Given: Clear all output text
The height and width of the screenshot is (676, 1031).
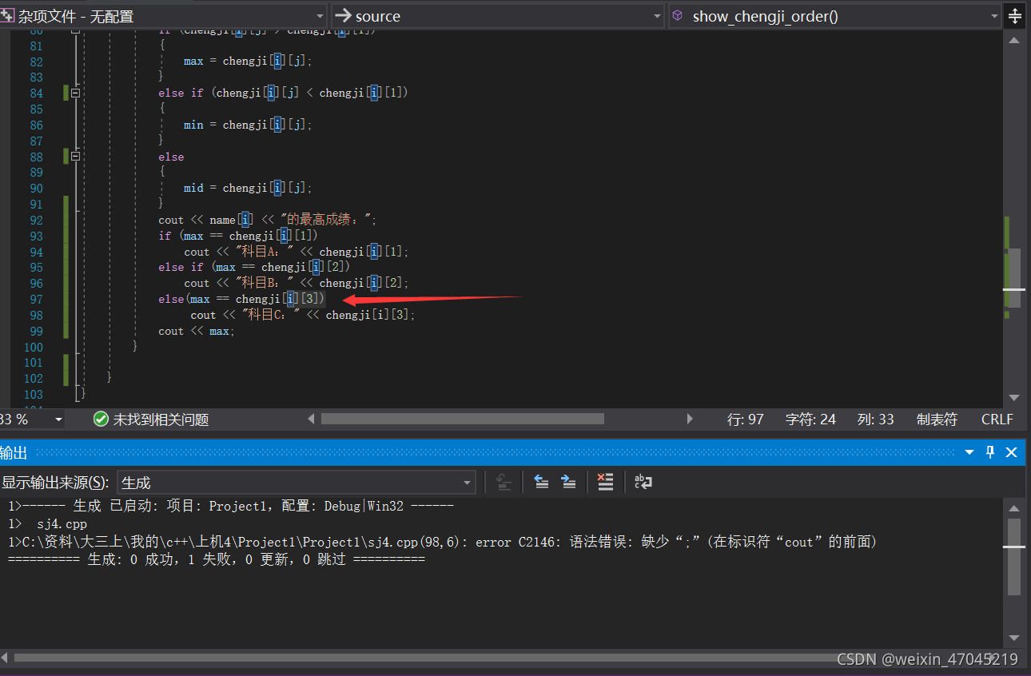Looking at the screenshot, I should (x=606, y=482).
